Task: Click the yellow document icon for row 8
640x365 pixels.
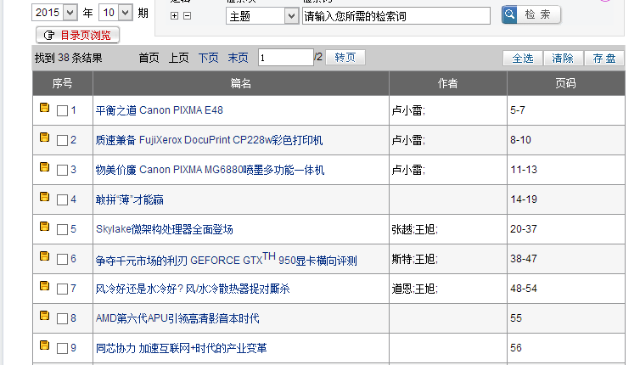Action: click(44, 316)
